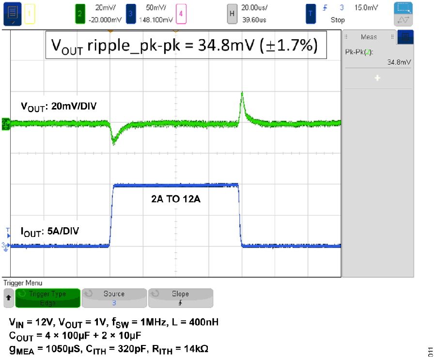The image size is (436, 360).
Task: Select the rectangle zoom selection tool
Action: point(403,8)
